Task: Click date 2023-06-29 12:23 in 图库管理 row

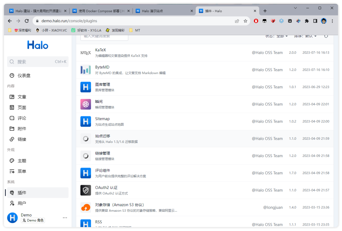Action: coord(316,87)
